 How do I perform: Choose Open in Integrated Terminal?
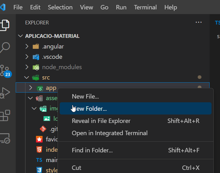109,133
